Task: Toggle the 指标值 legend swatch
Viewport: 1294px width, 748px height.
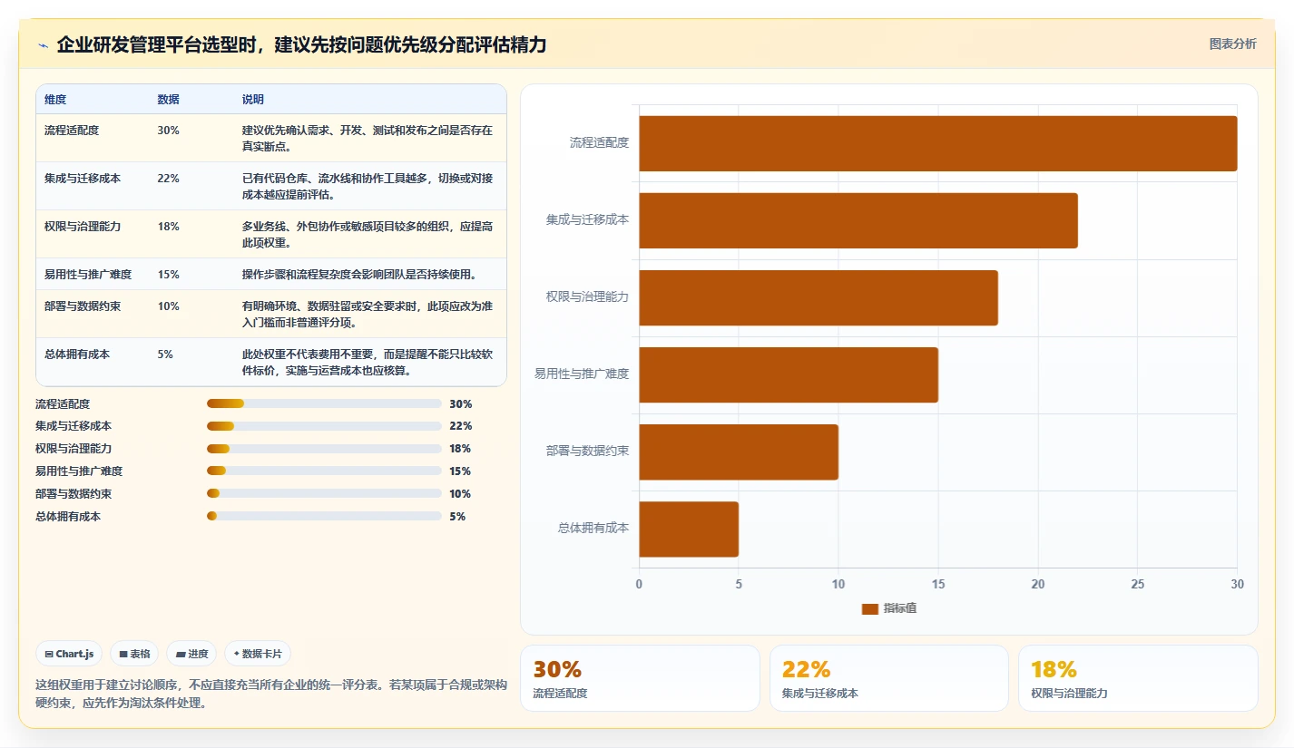Action: pyautogui.click(x=870, y=609)
